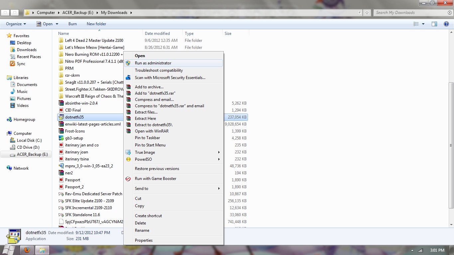Click the Burn toolbar button
454x255 pixels.
(x=72, y=24)
